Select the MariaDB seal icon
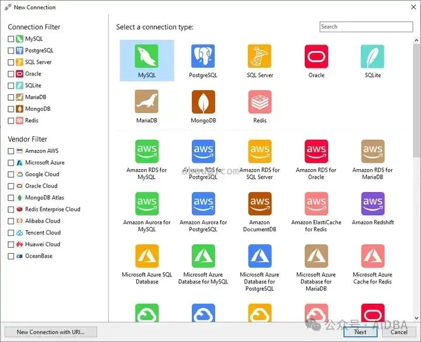 coord(147,101)
